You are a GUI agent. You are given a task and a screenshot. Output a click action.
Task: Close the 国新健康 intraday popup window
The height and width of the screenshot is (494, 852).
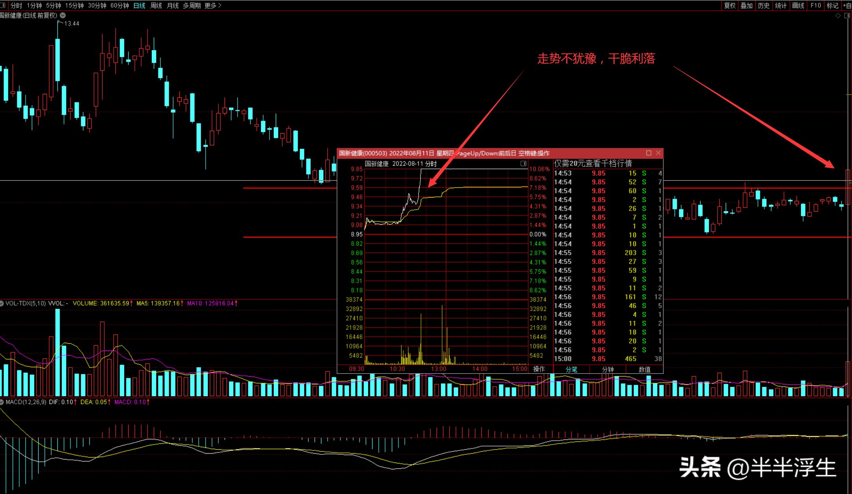pos(658,153)
